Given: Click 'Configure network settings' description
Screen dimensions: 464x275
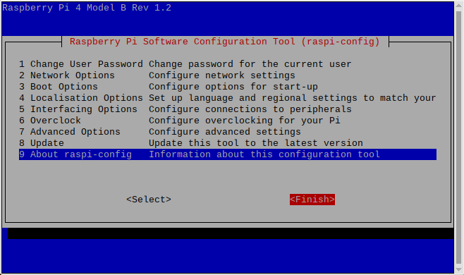Looking at the screenshot, I should coord(222,75).
